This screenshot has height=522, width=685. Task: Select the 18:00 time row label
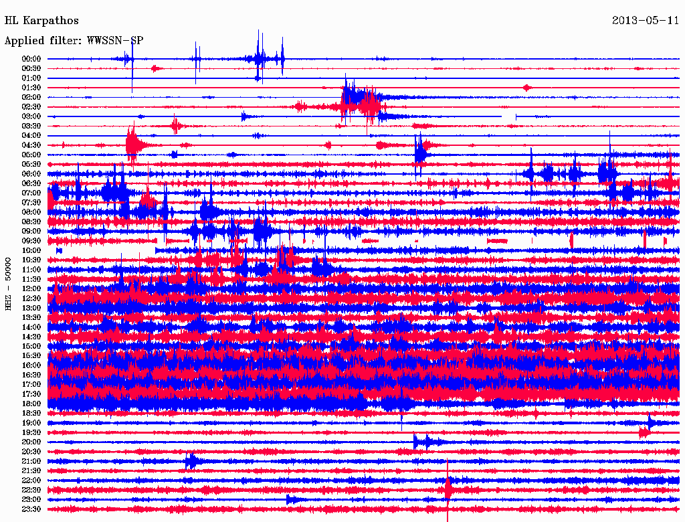[31, 404]
